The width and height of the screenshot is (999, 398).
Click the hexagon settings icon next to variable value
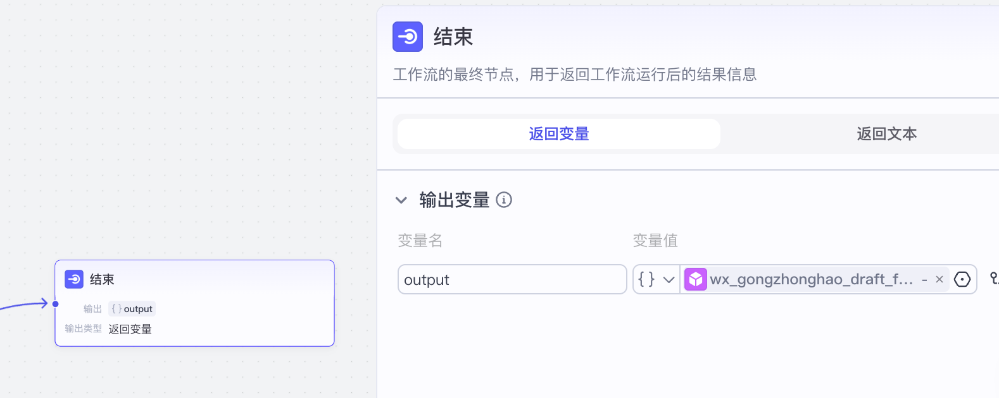[x=962, y=279]
